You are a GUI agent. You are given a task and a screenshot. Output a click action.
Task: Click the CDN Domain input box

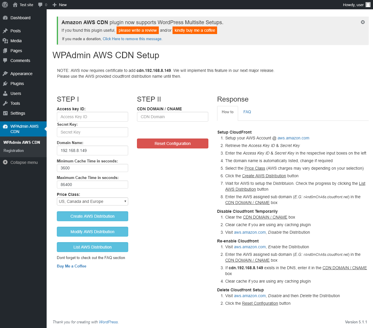[173, 117]
